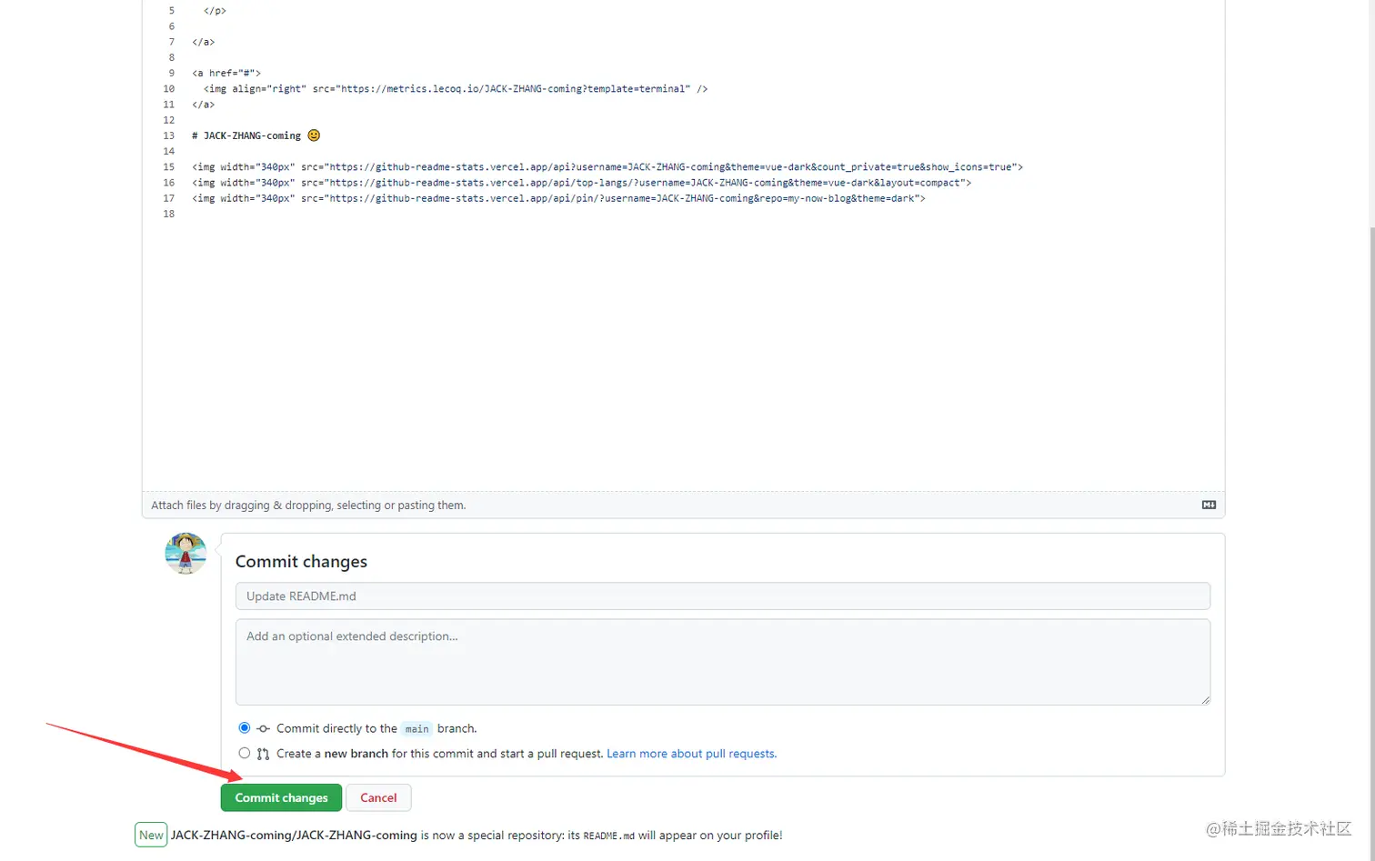Click line 13 heading '# JACK-ZHANG-coming'
Viewport: 1375px width, 861px height.
(x=246, y=135)
